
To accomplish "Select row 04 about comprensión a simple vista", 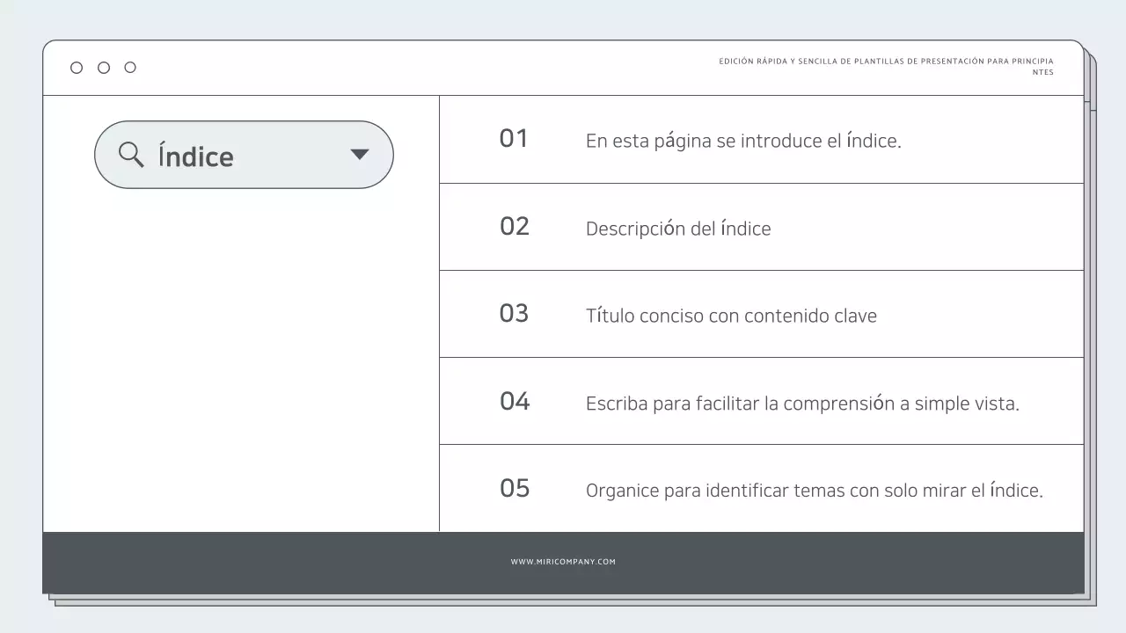I will coord(802,402).
